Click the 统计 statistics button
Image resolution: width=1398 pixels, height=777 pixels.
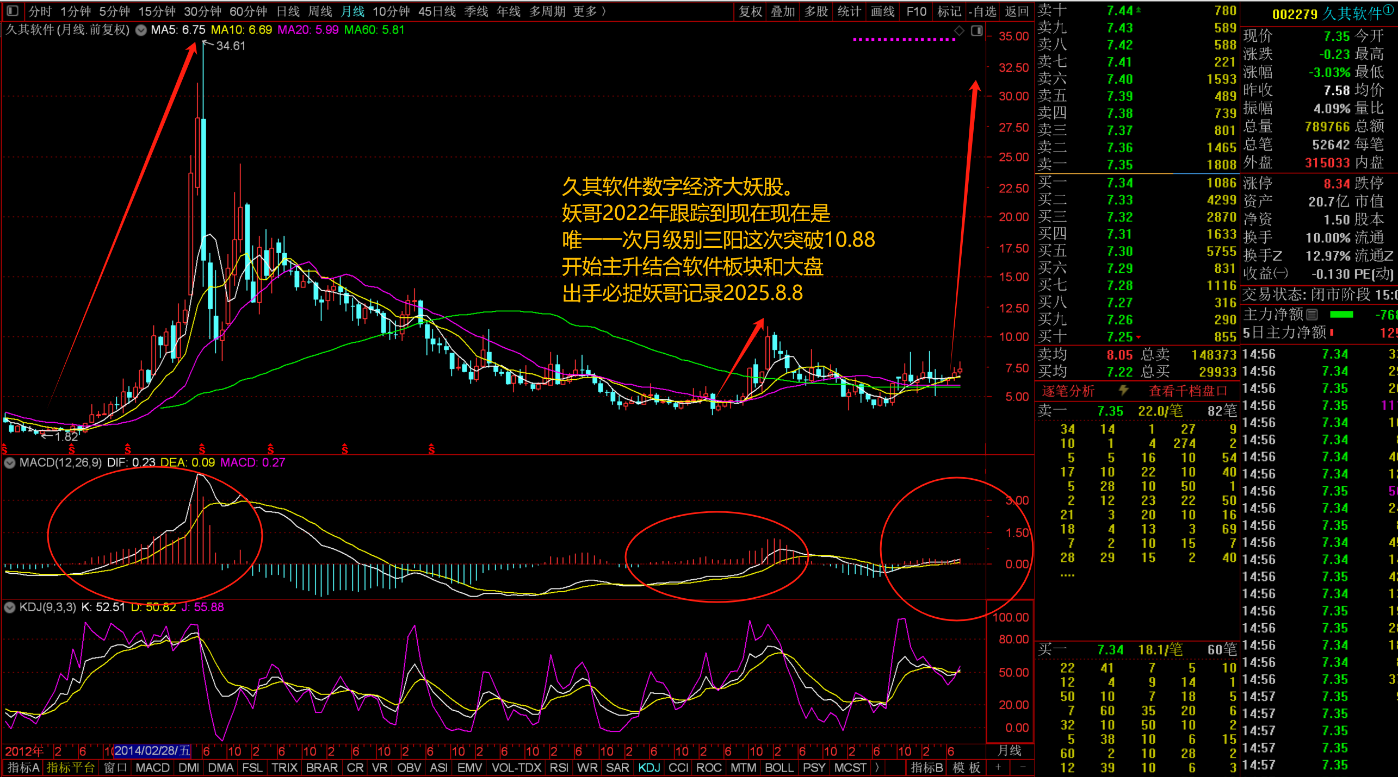[849, 11]
